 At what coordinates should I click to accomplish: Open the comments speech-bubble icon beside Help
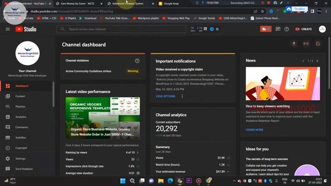pos(278,29)
